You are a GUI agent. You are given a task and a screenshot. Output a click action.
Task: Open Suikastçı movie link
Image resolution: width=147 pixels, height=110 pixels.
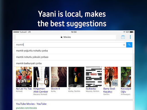(x=91, y=89)
